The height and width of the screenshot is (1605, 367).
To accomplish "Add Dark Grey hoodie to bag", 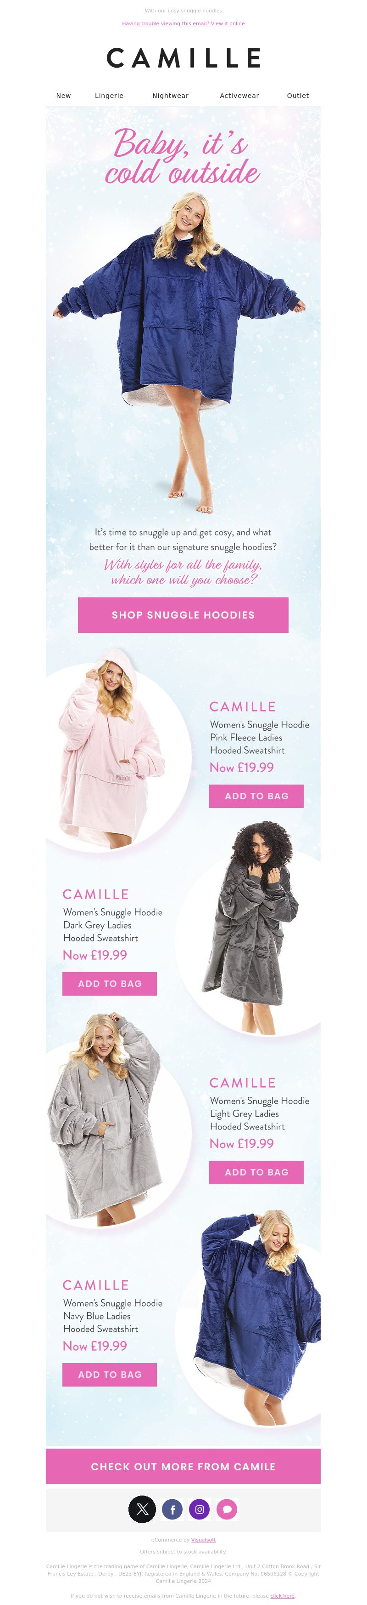I will pos(110,984).
